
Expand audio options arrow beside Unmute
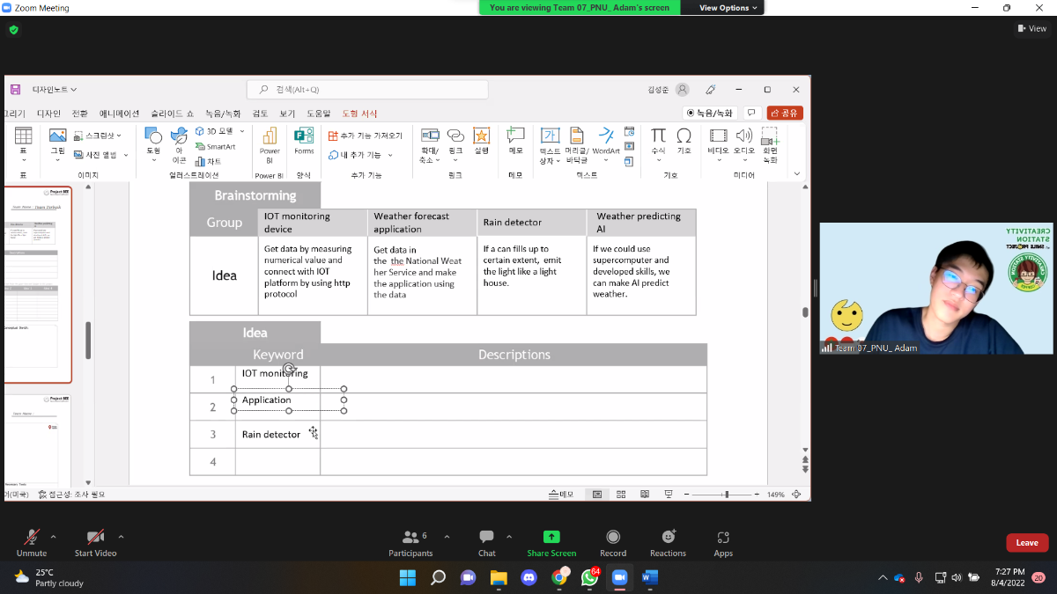(x=53, y=536)
